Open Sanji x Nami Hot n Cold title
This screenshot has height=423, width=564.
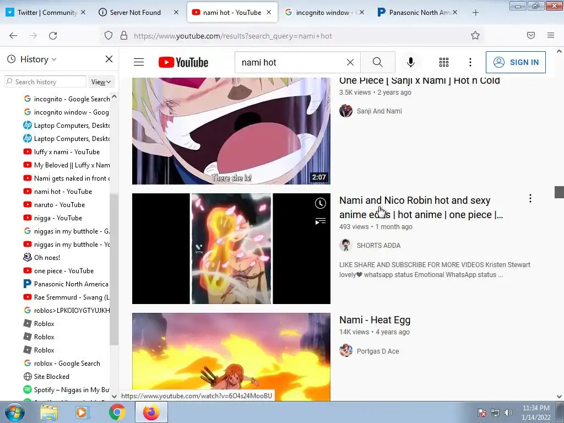419,80
